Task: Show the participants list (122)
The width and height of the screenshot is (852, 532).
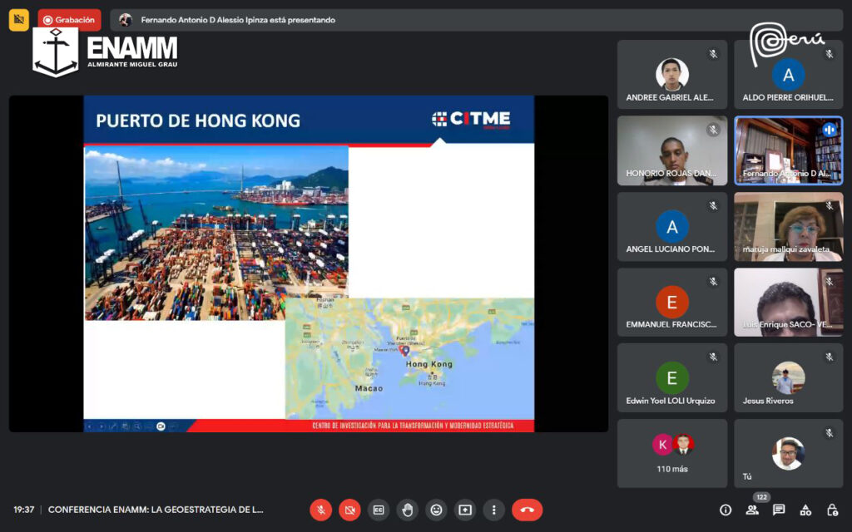Action: pos(752,510)
